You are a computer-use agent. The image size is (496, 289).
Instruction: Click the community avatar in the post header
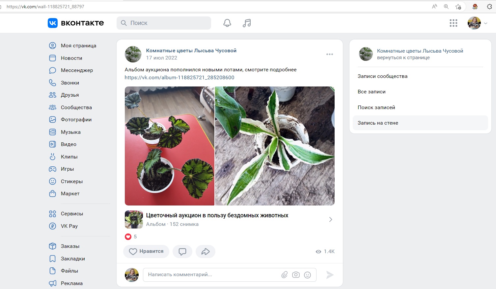(133, 54)
